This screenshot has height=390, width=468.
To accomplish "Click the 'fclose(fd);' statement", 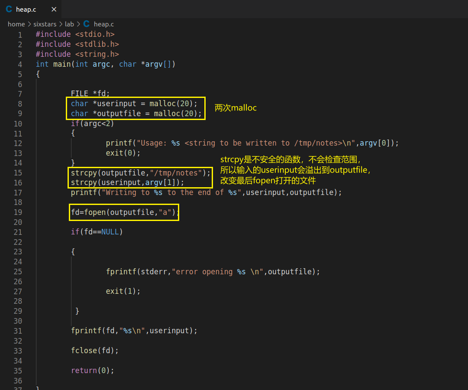I will (95, 351).
